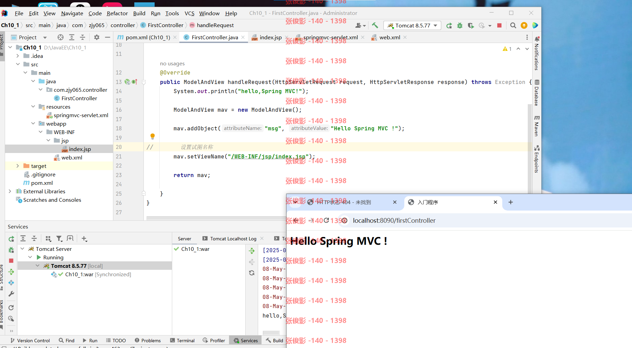632x348 pixels.
Task: Reload the browser page
Action: pyautogui.click(x=326, y=220)
